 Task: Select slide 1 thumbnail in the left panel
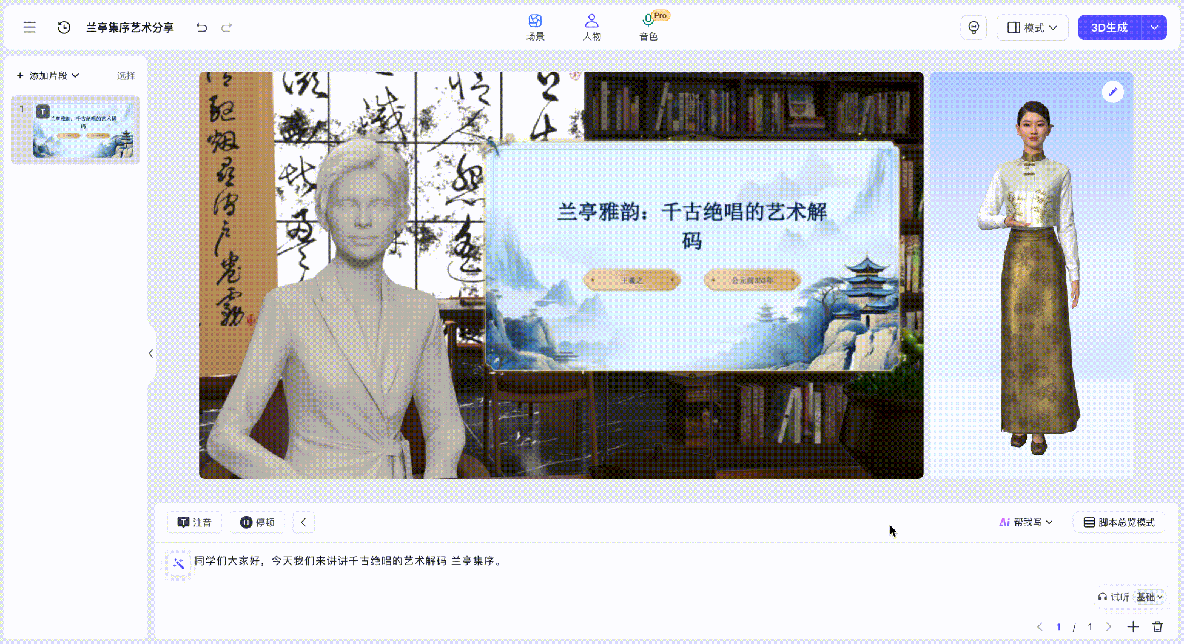pyautogui.click(x=75, y=129)
